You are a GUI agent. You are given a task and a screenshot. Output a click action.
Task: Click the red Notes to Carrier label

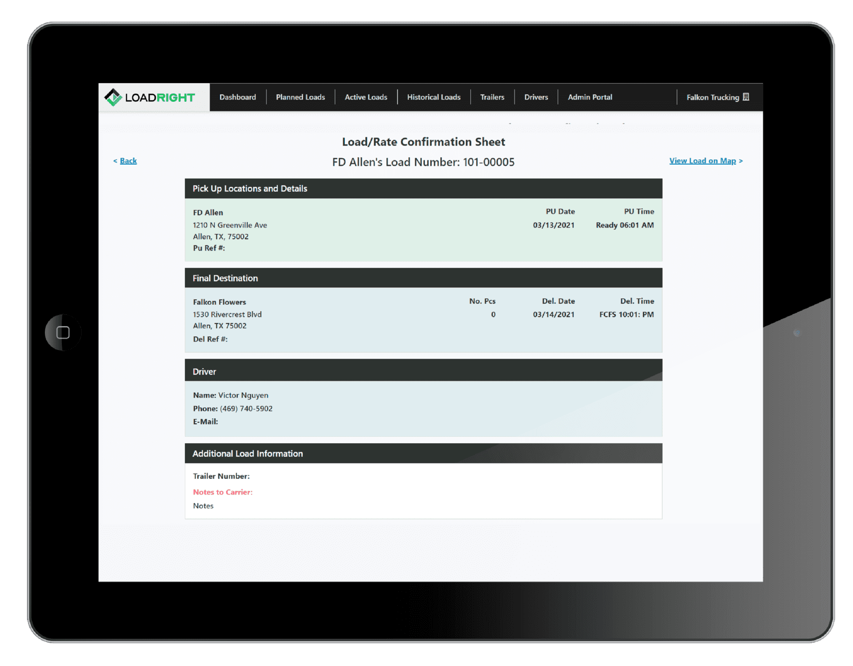(223, 492)
